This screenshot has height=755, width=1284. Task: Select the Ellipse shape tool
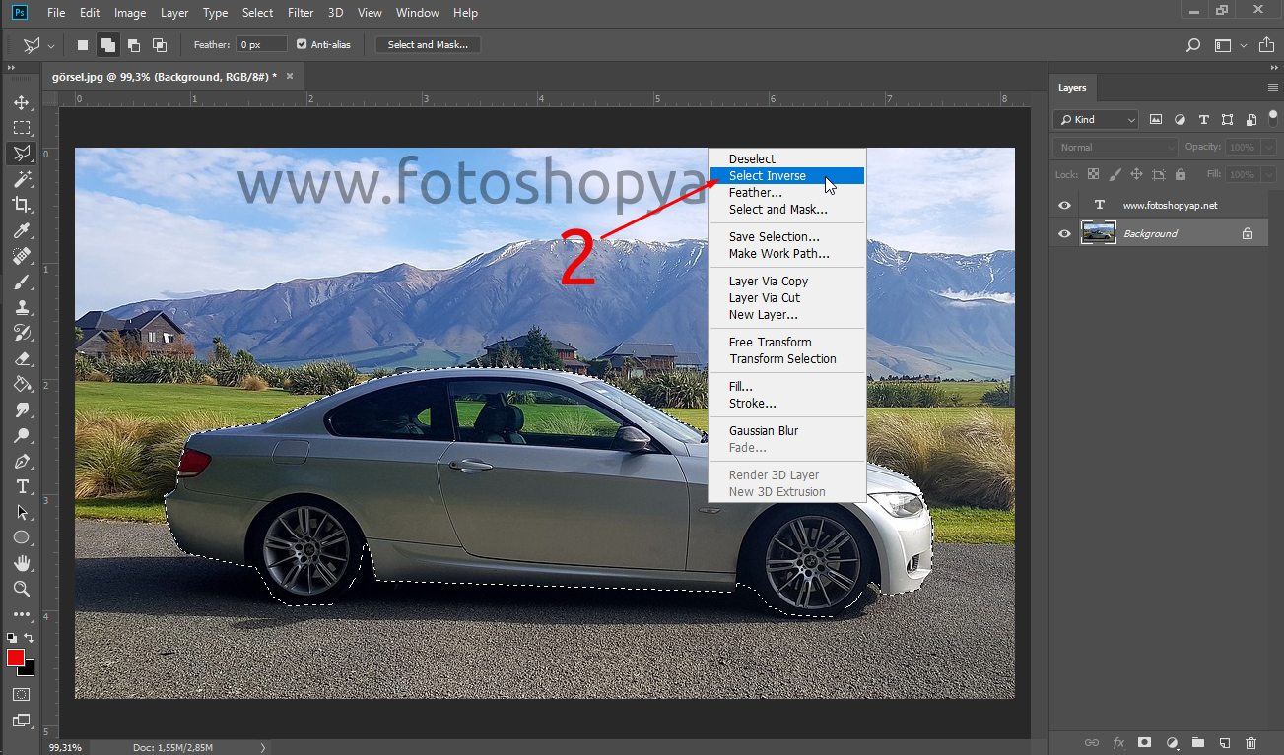[x=22, y=538]
